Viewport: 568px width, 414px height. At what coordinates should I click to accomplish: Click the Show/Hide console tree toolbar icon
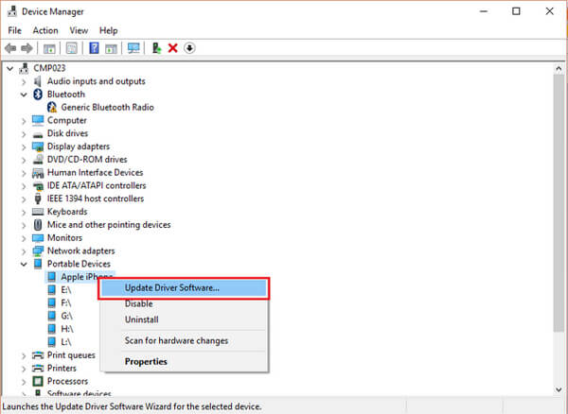49,48
